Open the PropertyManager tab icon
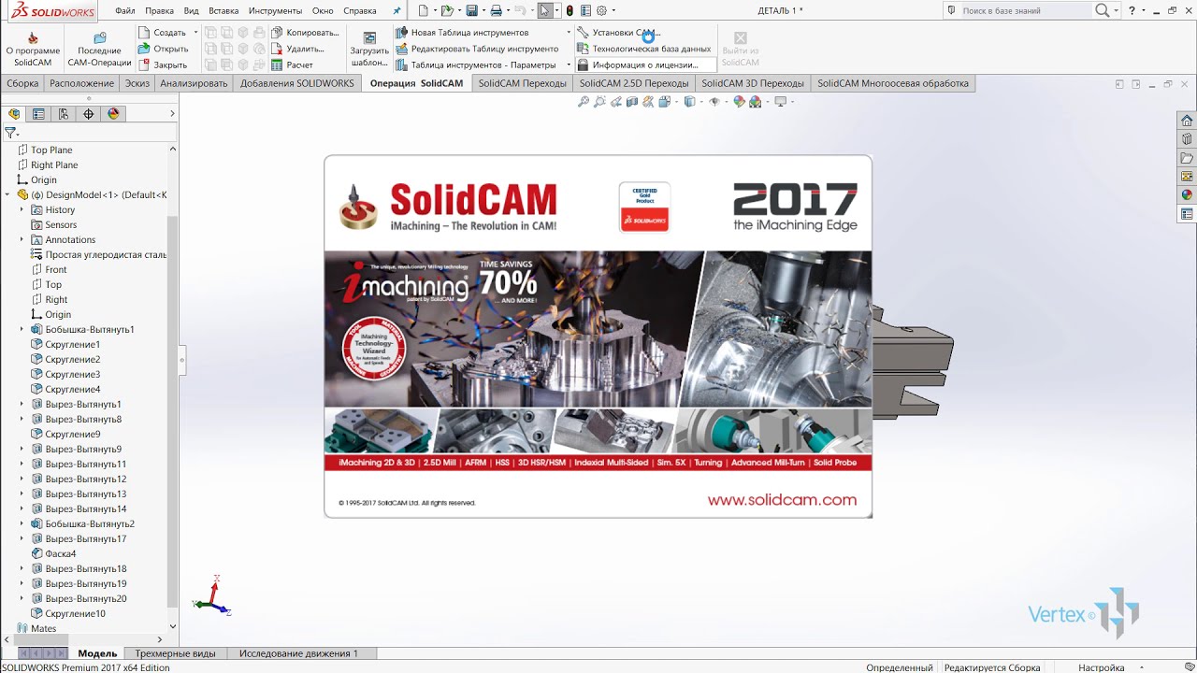 click(38, 114)
